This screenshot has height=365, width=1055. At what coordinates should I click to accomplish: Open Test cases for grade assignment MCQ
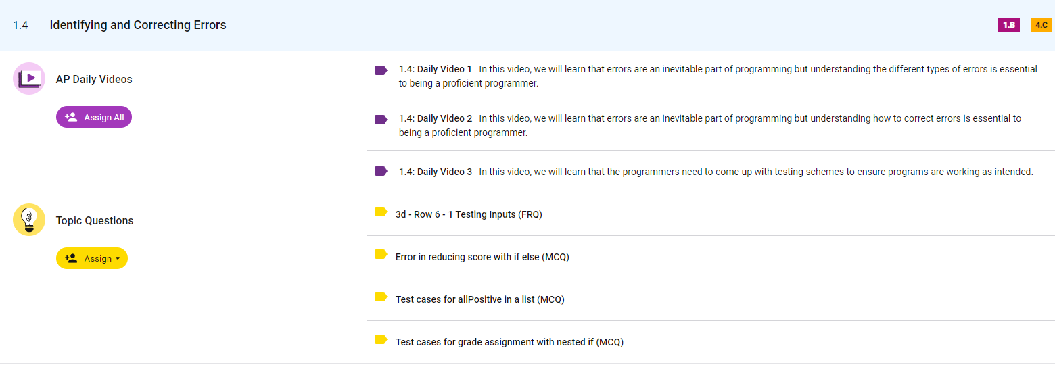click(509, 342)
